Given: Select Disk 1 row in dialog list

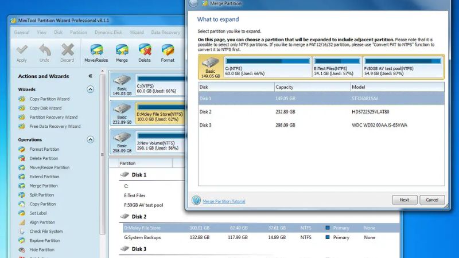Looking at the screenshot, I should click(x=321, y=99).
